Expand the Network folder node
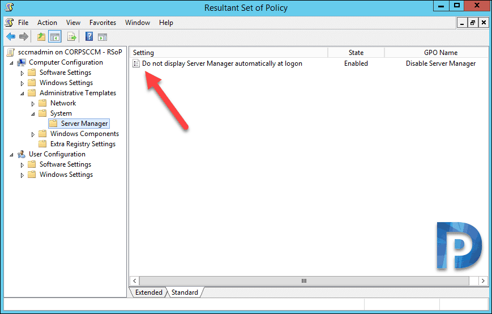This screenshot has width=492, height=314. point(33,104)
